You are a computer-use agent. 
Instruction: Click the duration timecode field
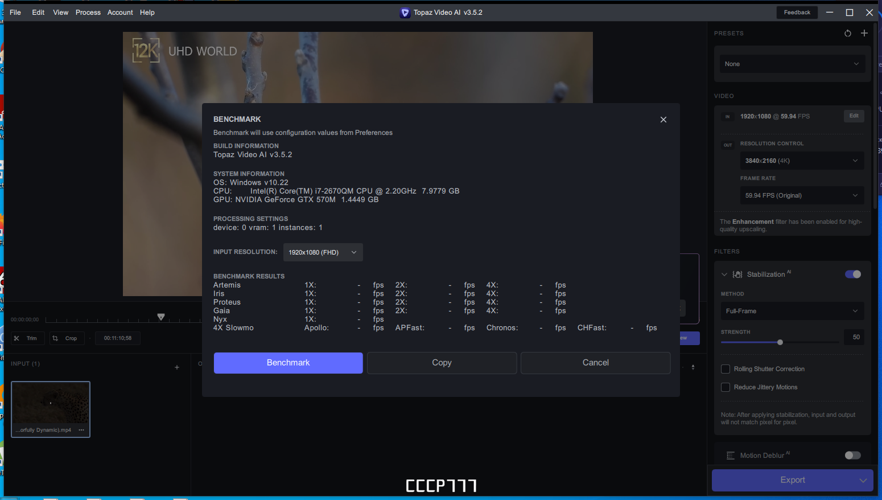(x=118, y=338)
